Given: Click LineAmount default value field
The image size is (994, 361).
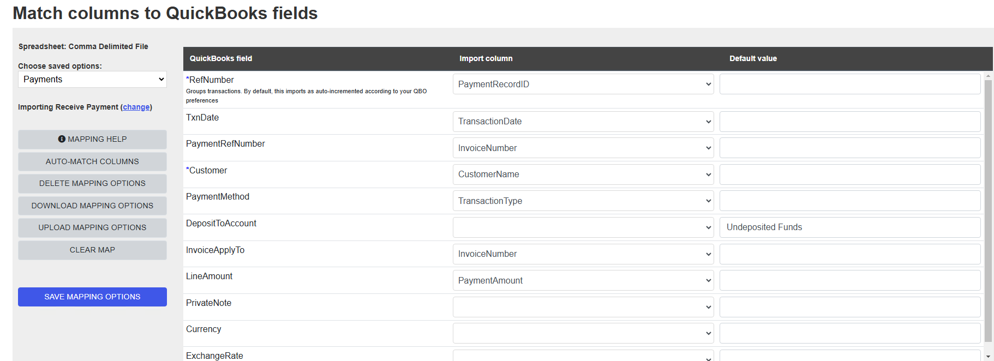Looking at the screenshot, I should pos(850,280).
